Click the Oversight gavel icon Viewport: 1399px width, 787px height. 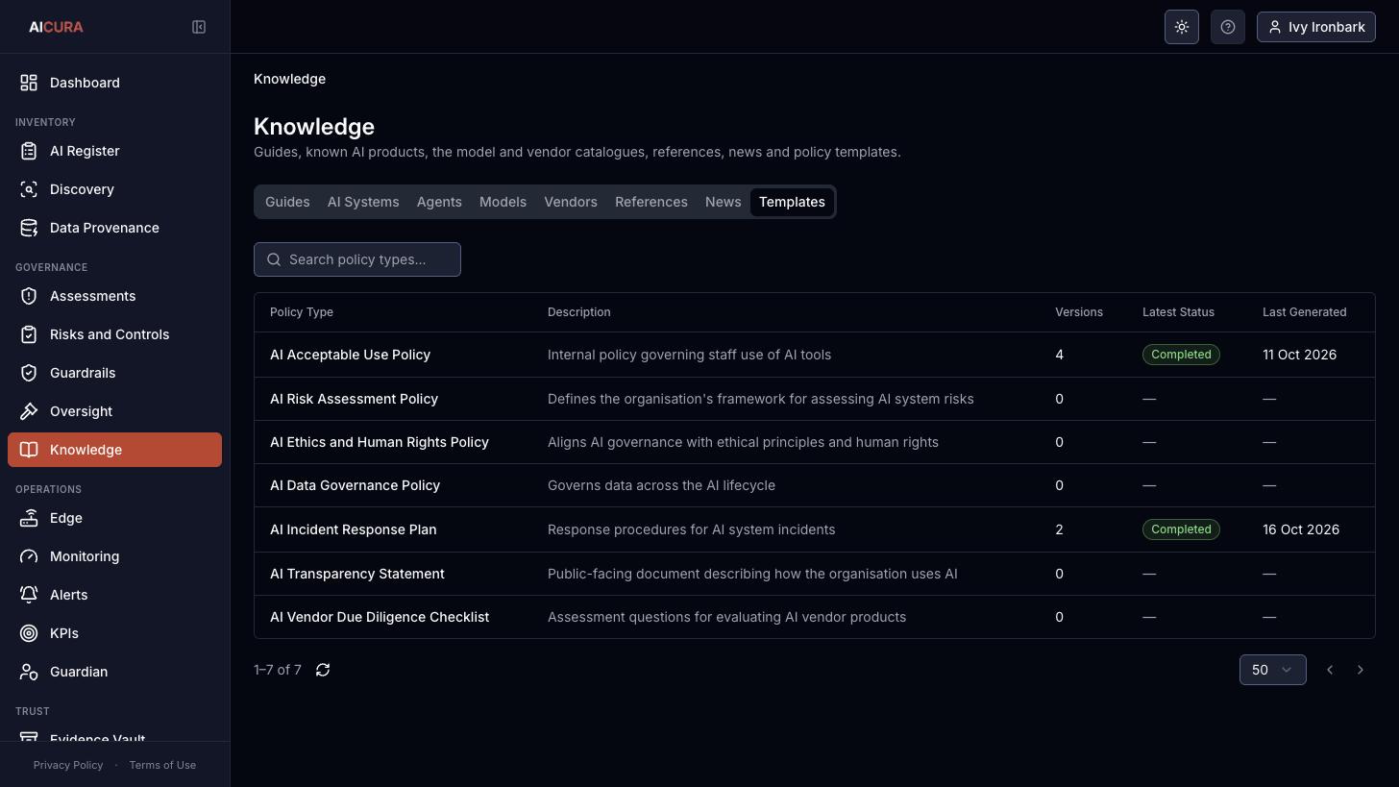tap(29, 411)
